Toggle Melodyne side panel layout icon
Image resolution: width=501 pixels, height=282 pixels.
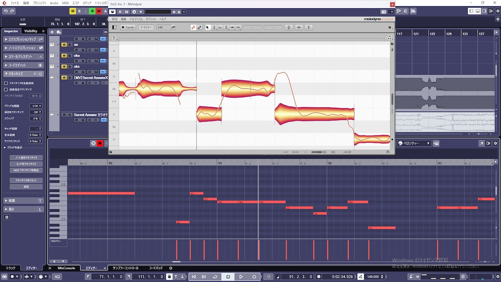click(x=114, y=28)
